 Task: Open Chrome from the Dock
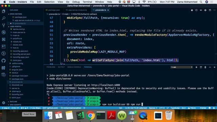(90, 115)
